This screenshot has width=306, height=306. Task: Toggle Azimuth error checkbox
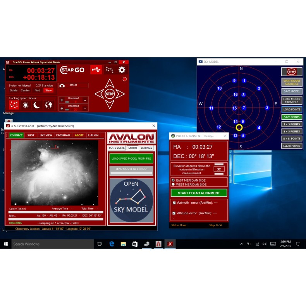tap(174, 203)
